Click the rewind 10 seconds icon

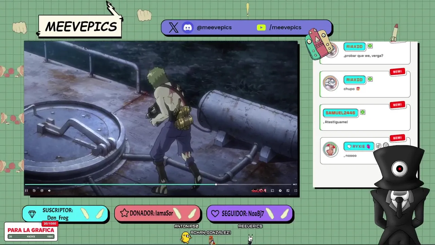click(x=34, y=191)
